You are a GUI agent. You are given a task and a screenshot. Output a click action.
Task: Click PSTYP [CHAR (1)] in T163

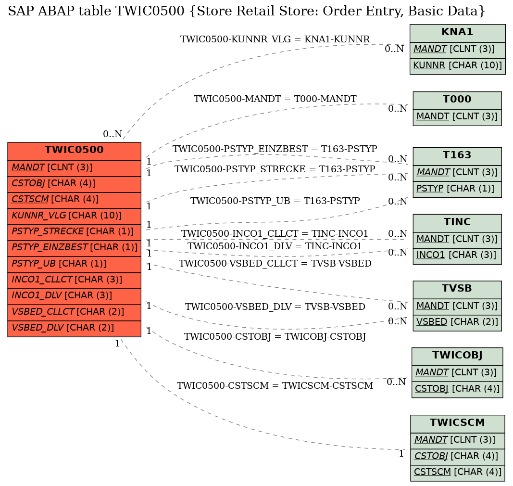pos(457,189)
